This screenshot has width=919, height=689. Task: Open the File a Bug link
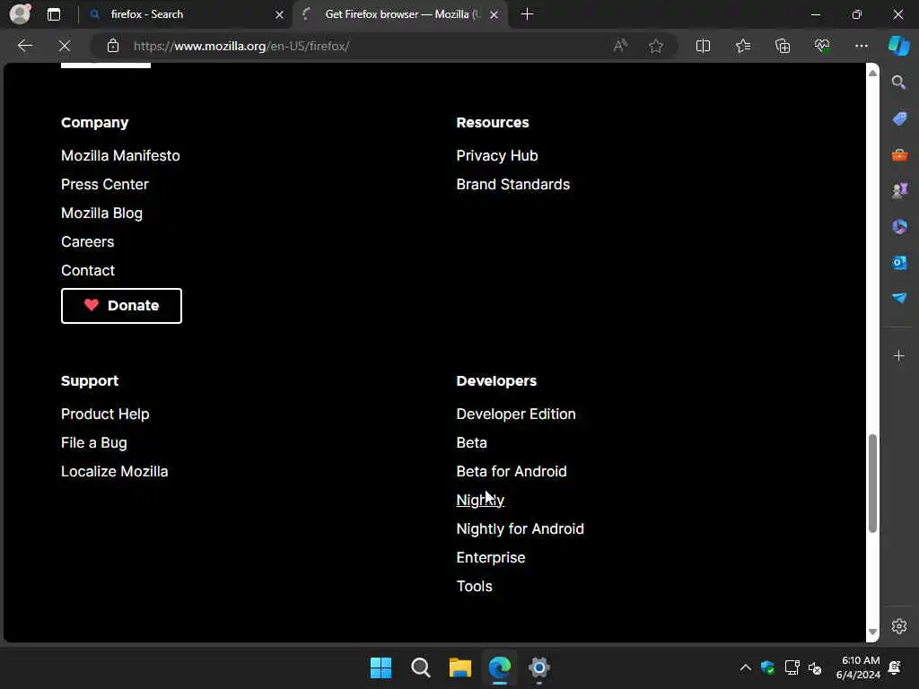pyautogui.click(x=93, y=442)
